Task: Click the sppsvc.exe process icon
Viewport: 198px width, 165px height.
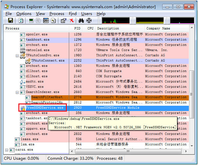Action: pos(23,129)
